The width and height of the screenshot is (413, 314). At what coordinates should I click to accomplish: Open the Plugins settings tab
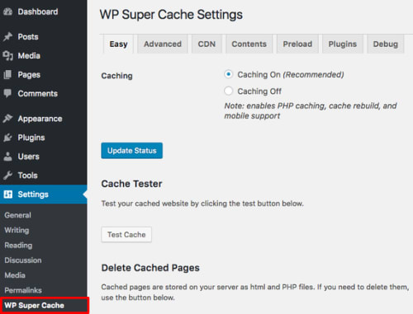point(343,44)
